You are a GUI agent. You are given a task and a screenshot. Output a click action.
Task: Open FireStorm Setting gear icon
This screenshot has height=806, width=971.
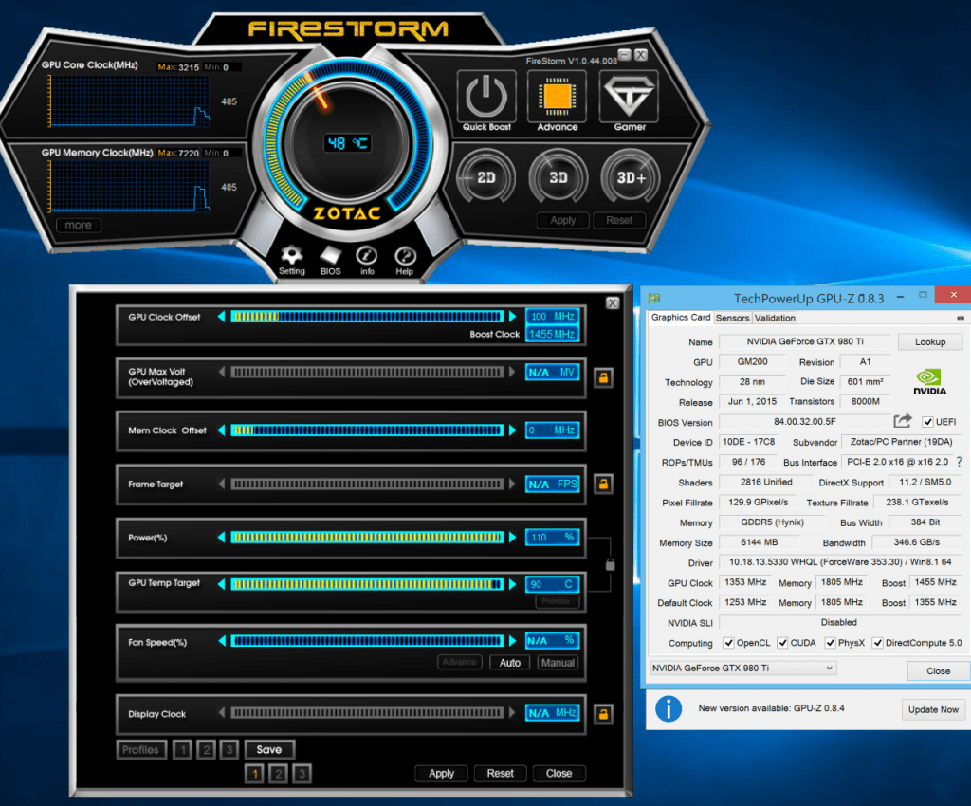(x=292, y=255)
